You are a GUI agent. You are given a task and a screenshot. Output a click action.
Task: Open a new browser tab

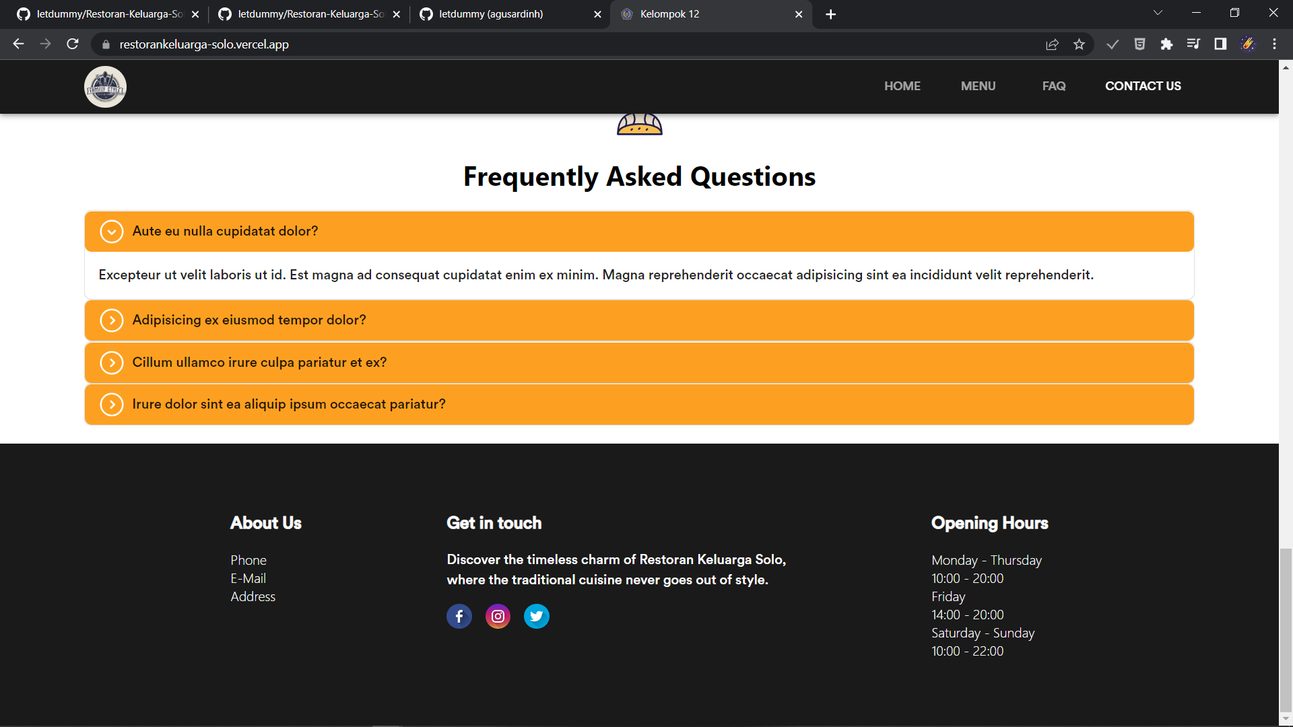coord(830,14)
